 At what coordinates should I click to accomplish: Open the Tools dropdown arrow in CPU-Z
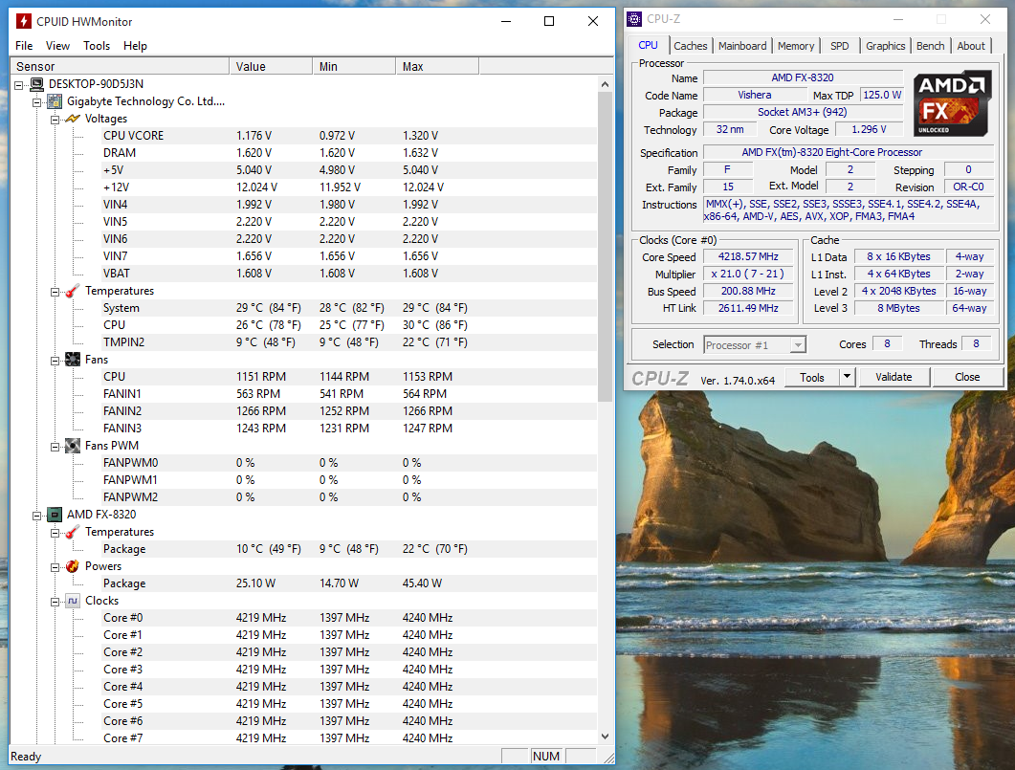coord(847,377)
